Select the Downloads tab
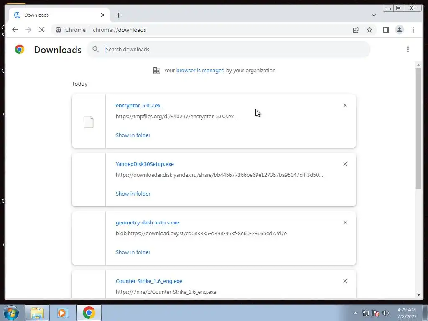Screen dimensions: 428x321 point(59,15)
